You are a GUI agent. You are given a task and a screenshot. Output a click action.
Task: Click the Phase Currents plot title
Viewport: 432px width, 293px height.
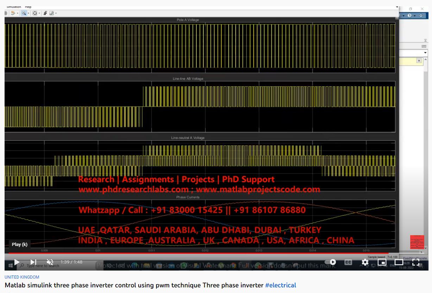coord(188,197)
